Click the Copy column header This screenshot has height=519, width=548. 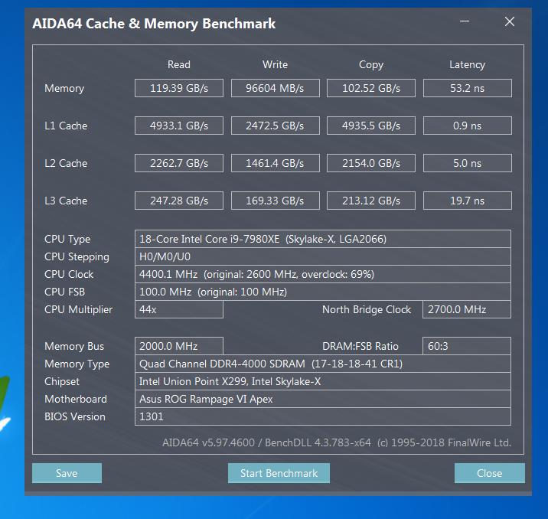tap(371, 65)
